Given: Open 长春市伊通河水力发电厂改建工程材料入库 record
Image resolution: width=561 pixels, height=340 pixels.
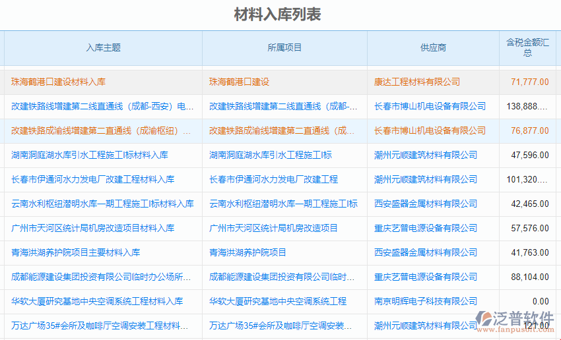Looking at the screenshot, I should (x=93, y=180).
